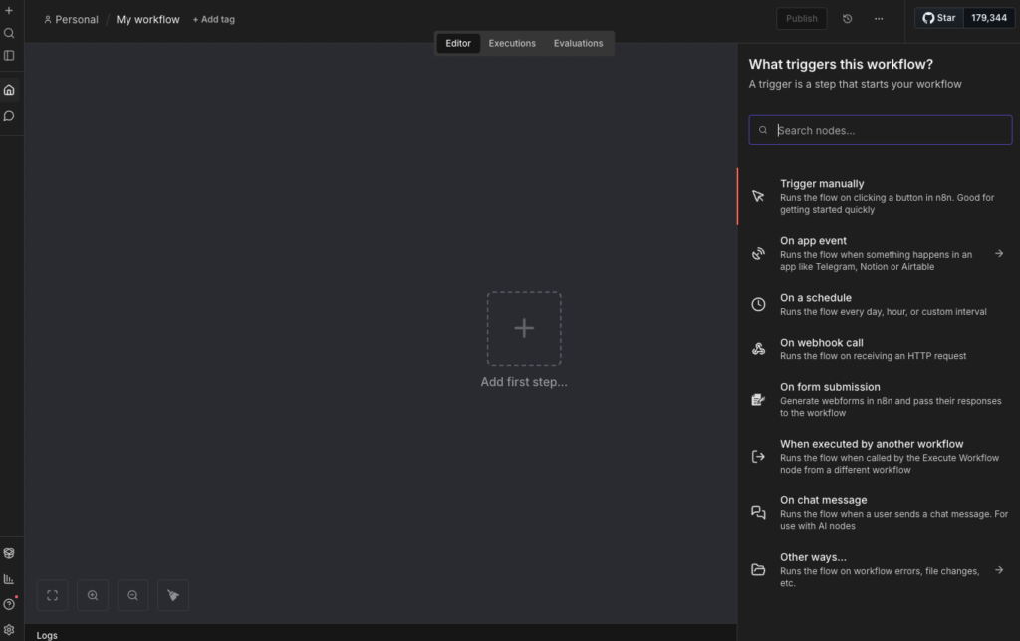The width and height of the screenshot is (1020, 641).
Task: Expand the Other ways trigger options
Action: pyautogui.click(x=998, y=570)
